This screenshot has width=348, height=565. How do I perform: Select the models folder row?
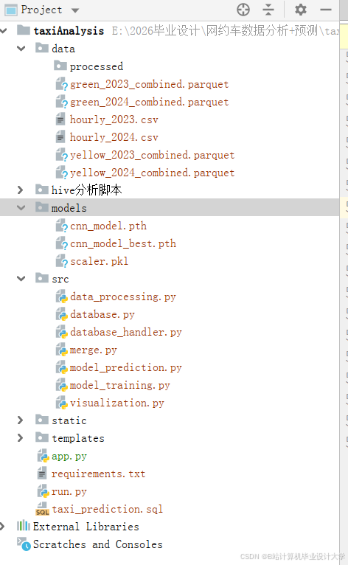point(170,207)
